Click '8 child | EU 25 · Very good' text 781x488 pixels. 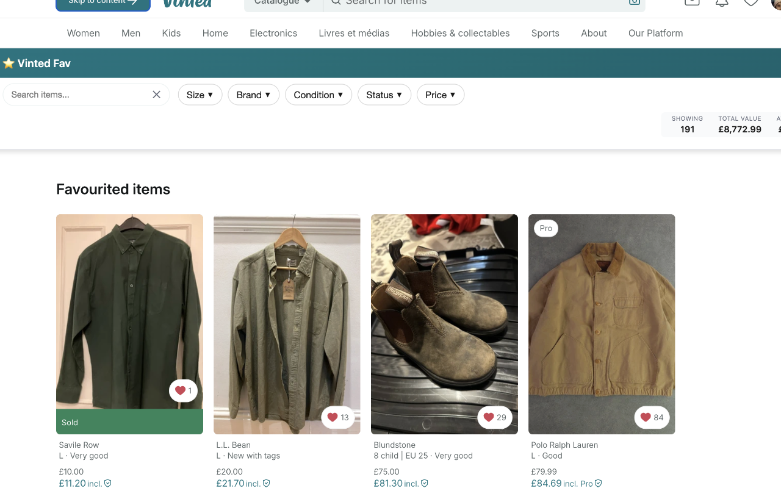pos(423,456)
